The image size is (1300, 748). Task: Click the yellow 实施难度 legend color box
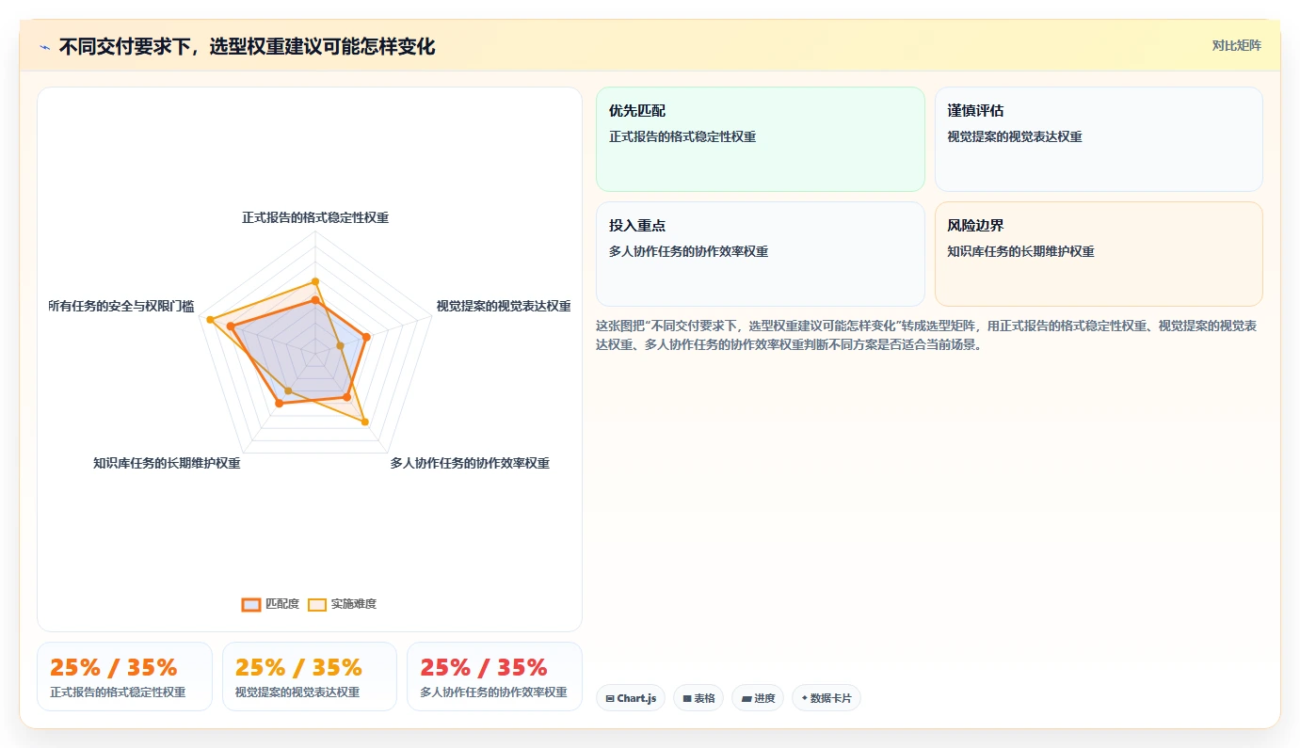click(317, 604)
